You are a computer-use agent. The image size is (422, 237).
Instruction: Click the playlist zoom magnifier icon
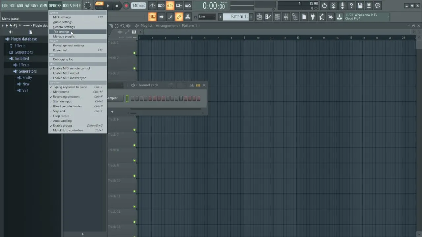coord(122,26)
